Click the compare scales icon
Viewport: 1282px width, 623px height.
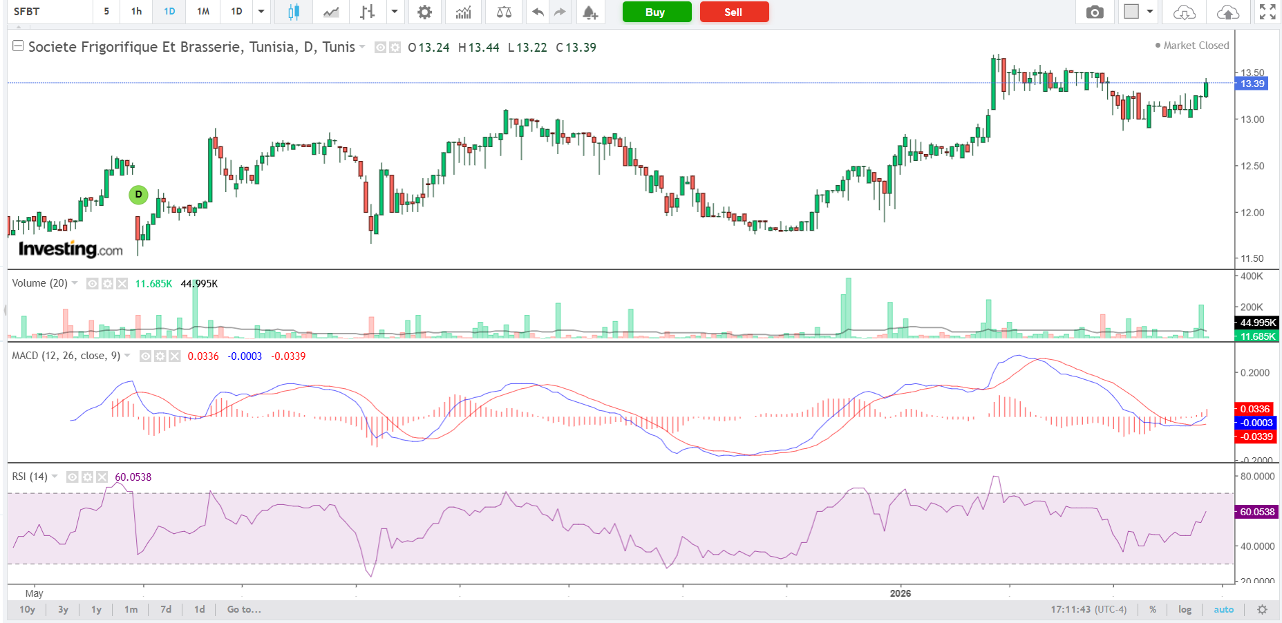(504, 12)
